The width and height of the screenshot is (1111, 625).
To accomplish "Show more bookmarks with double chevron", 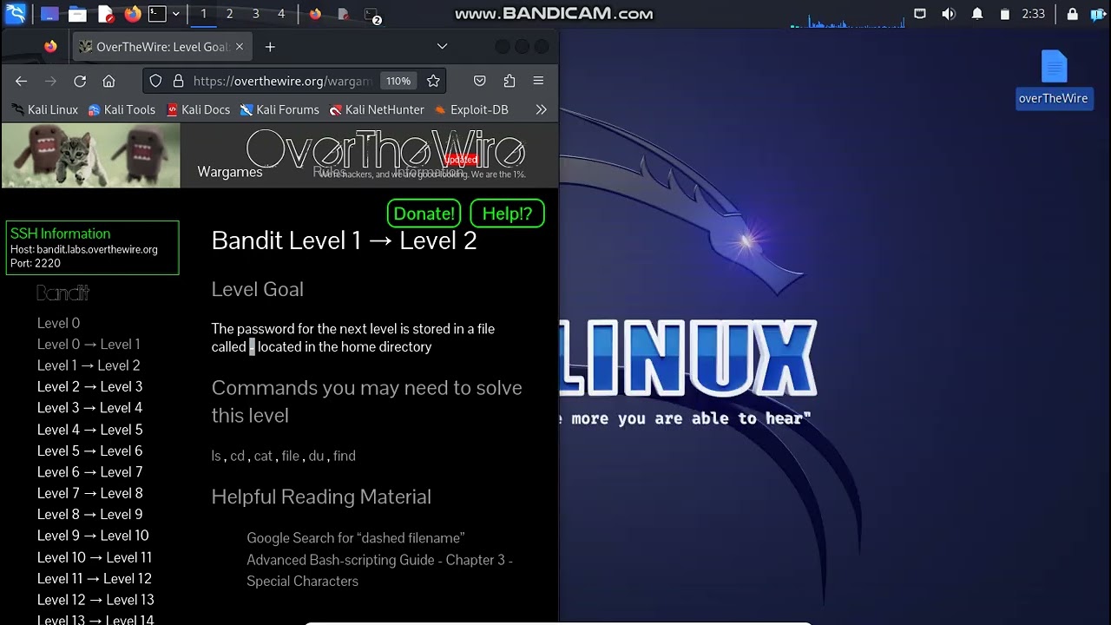I will tap(541, 109).
